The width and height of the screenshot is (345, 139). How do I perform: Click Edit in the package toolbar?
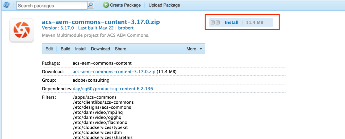pos(49,49)
